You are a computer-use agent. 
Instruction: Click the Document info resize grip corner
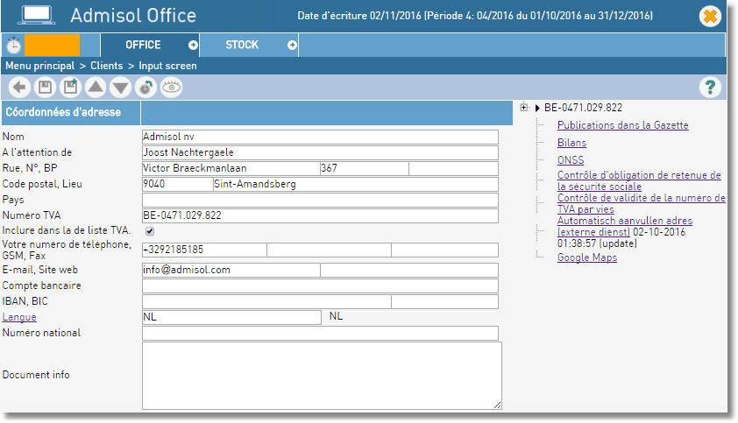pyautogui.click(x=498, y=405)
